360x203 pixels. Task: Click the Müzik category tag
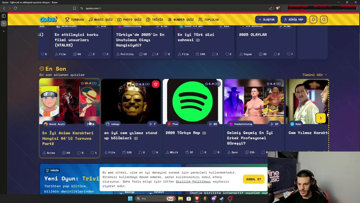point(172,152)
